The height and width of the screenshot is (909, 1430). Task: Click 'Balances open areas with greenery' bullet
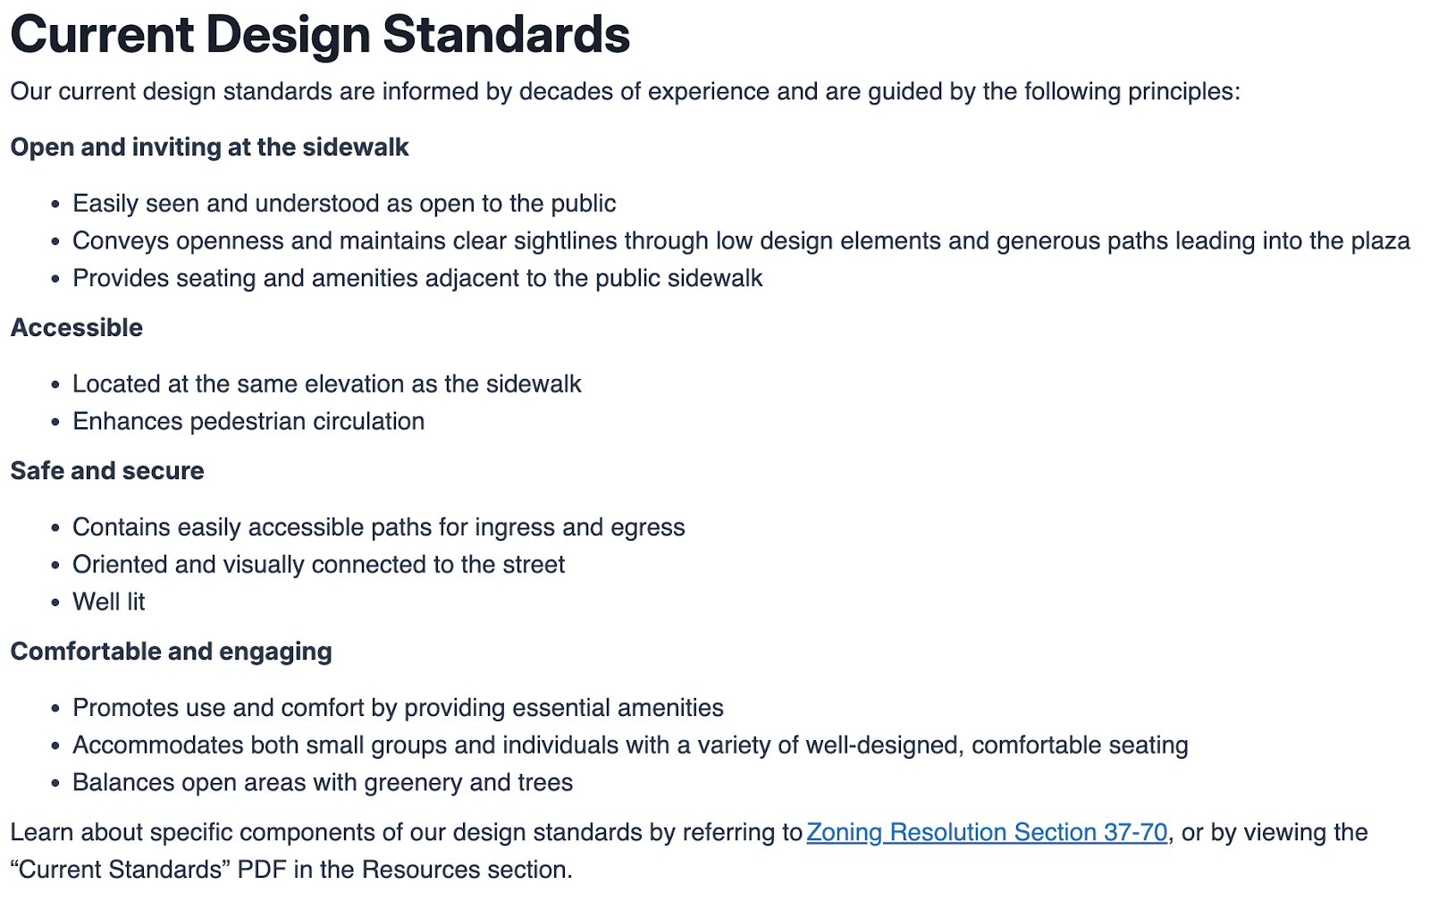[323, 783]
